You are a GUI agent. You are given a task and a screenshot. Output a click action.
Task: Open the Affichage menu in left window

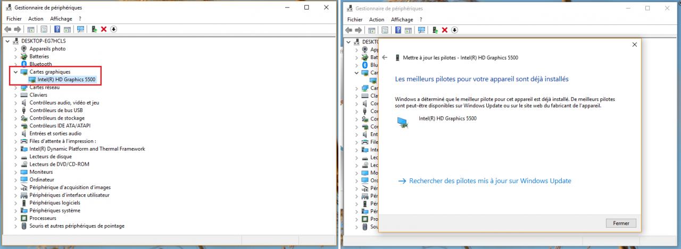pos(61,19)
